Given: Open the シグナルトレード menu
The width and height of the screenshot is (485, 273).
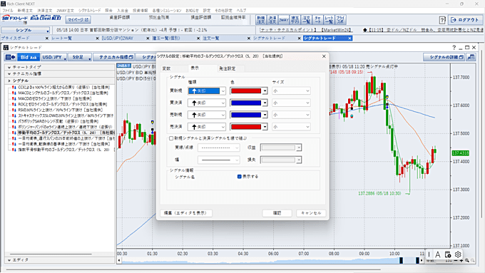Looking at the screenshot, I should click(89, 11).
